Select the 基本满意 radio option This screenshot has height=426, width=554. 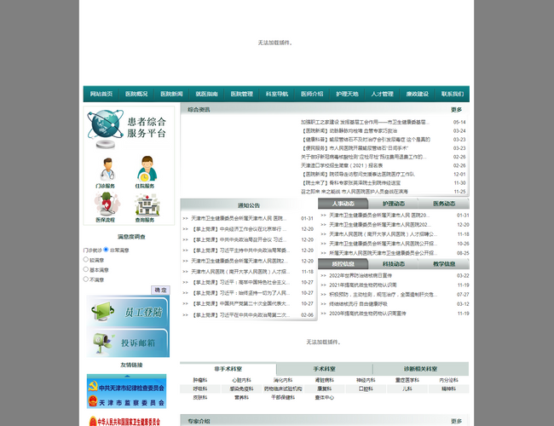click(x=86, y=269)
